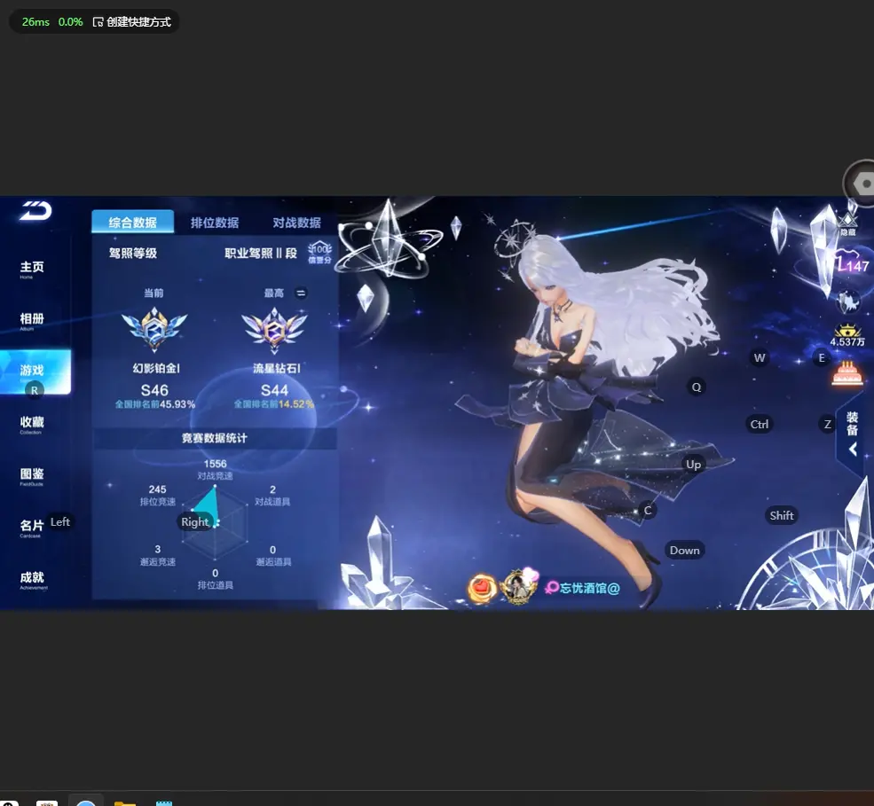Click the birthday cake icon
This screenshot has width=874, height=806.
tap(847, 373)
